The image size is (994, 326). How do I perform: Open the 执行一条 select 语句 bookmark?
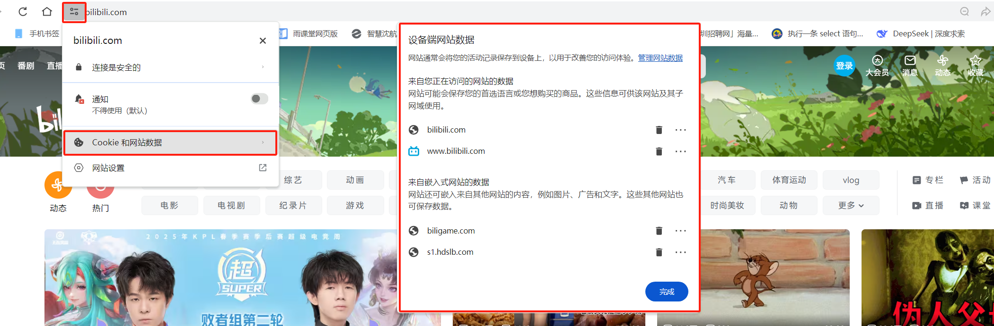pyautogui.click(x=818, y=33)
